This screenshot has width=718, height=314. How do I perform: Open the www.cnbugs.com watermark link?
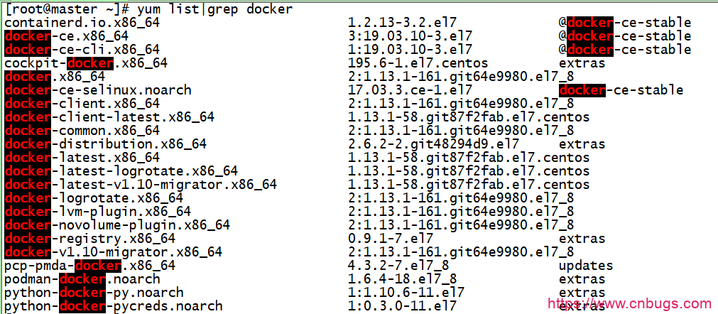pyautogui.click(x=628, y=304)
